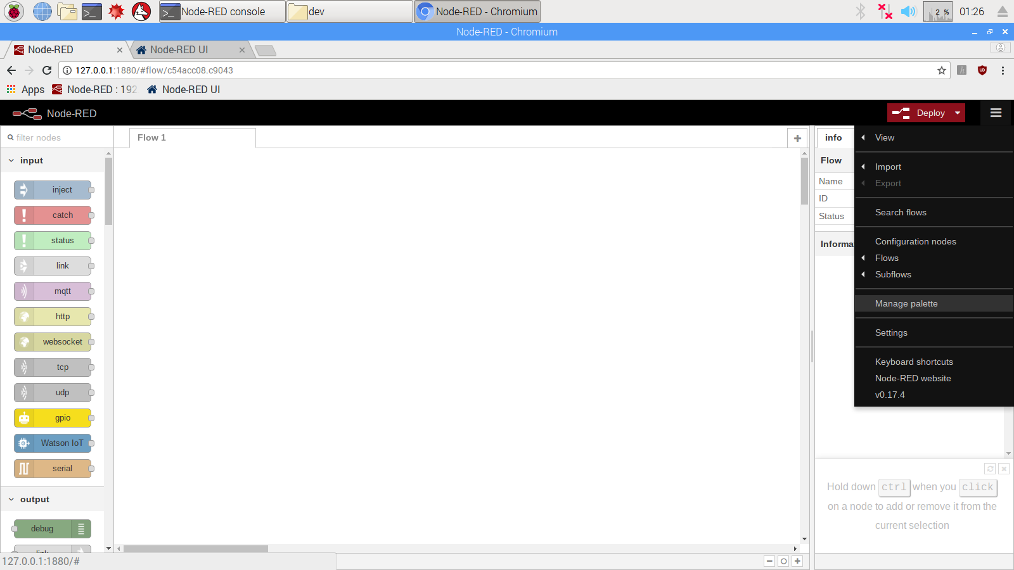This screenshot has width=1014, height=570.
Task: Select the websocket input node
Action: click(53, 342)
